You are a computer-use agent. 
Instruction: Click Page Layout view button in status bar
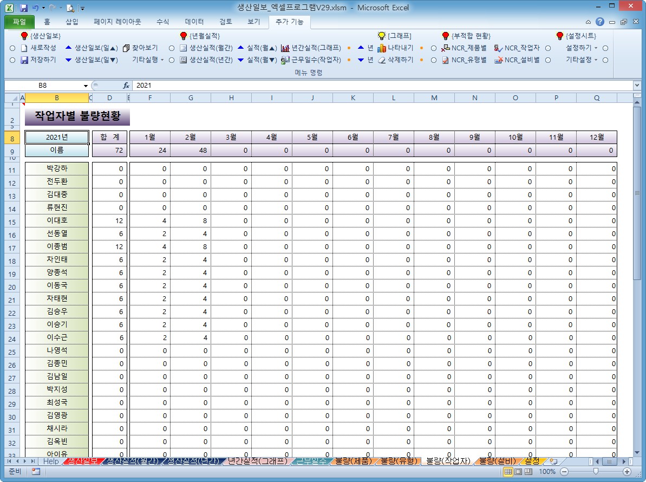pyautogui.click(x=518, y=472)
